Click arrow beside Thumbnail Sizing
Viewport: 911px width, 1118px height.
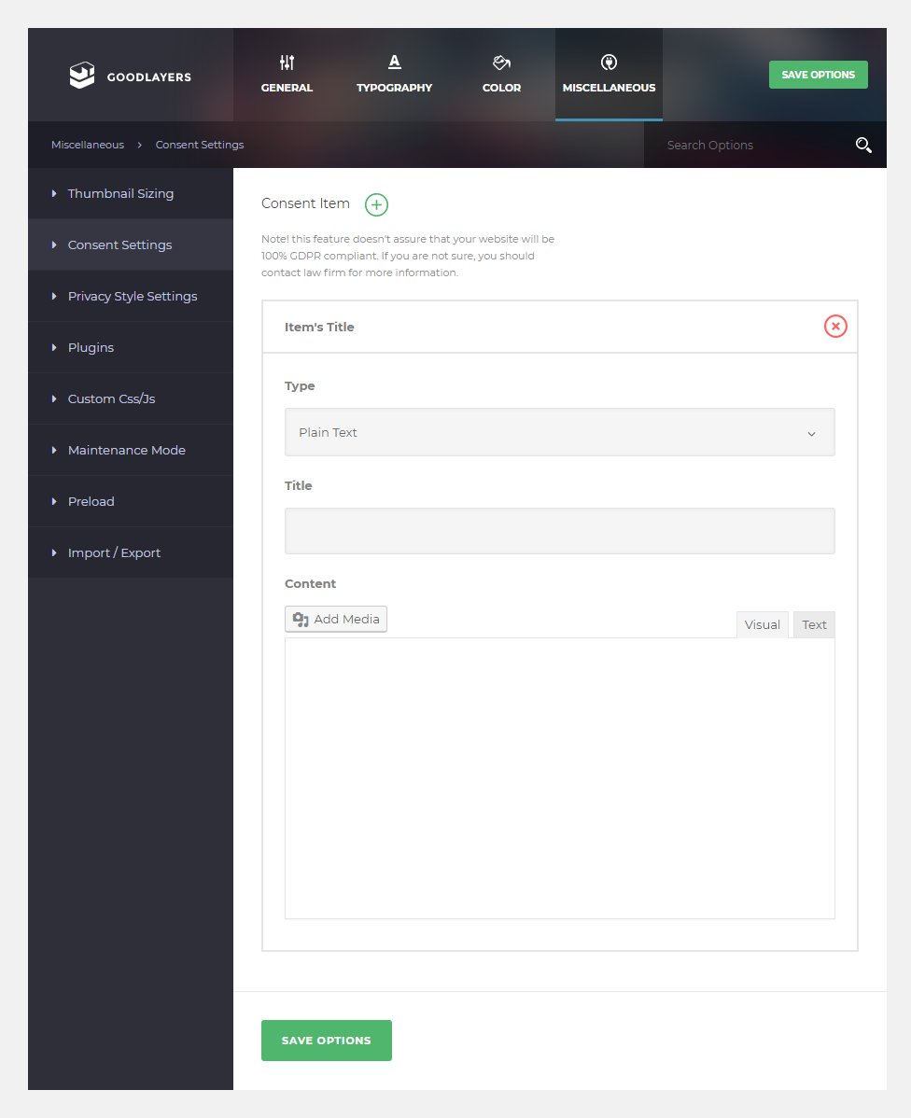[54, 193]
